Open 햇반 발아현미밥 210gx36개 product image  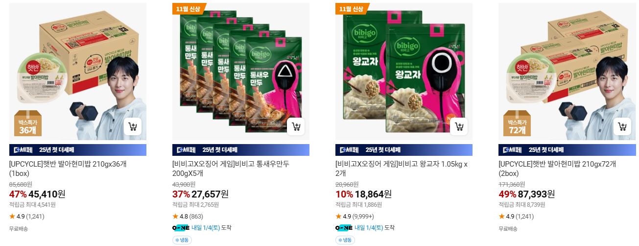pyautogui.click(x=78, y=72)
